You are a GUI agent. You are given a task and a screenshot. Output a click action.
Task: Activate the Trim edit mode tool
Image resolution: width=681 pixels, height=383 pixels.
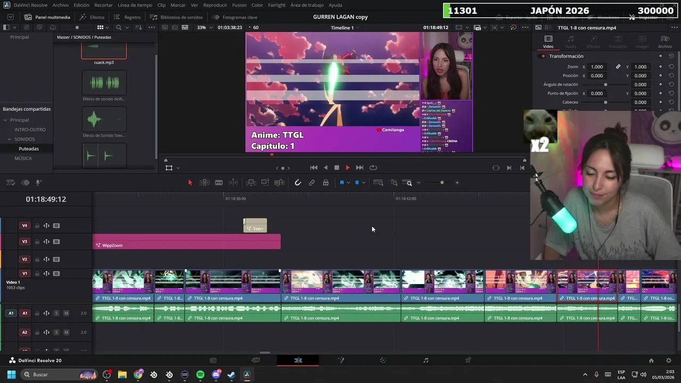[x=204, y=182]
